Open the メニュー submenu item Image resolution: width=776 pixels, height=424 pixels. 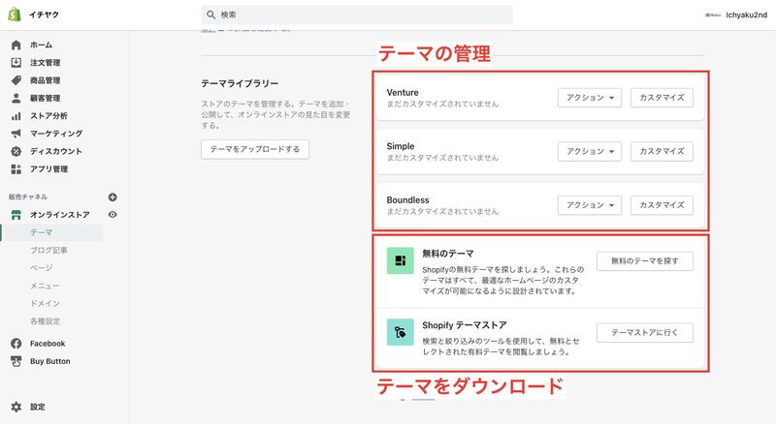[x=45, y=286]
